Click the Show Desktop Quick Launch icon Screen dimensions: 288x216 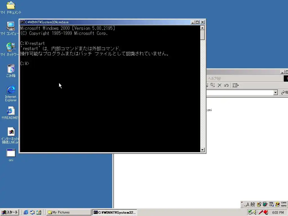point(39,212)
